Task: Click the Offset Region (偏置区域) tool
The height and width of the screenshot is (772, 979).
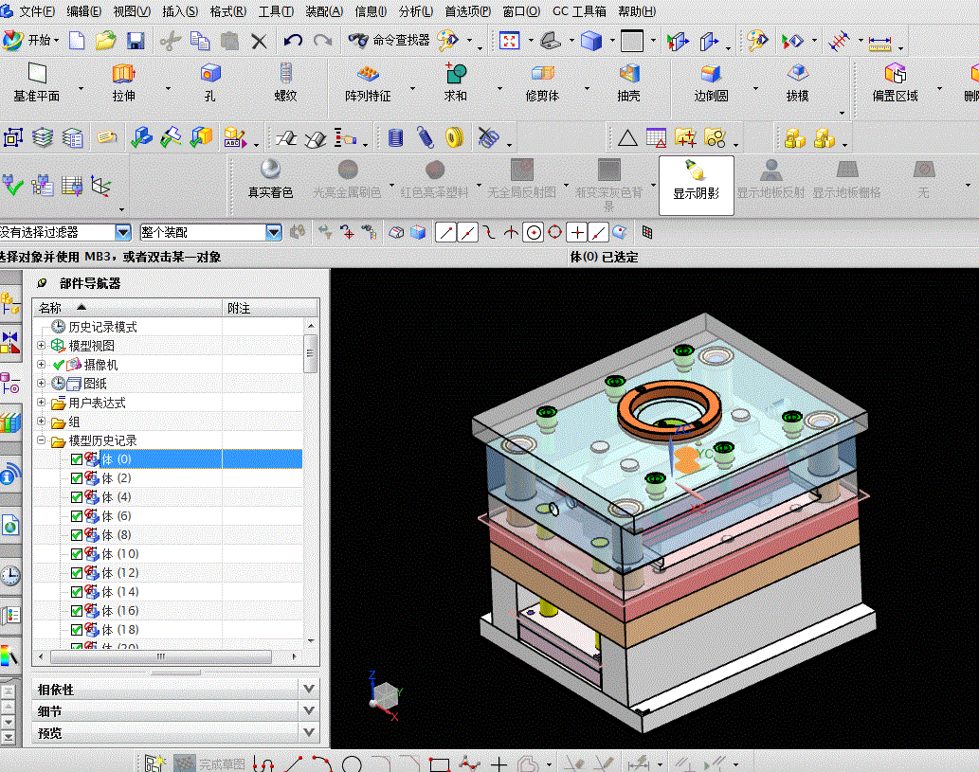Action: [895, 82]
